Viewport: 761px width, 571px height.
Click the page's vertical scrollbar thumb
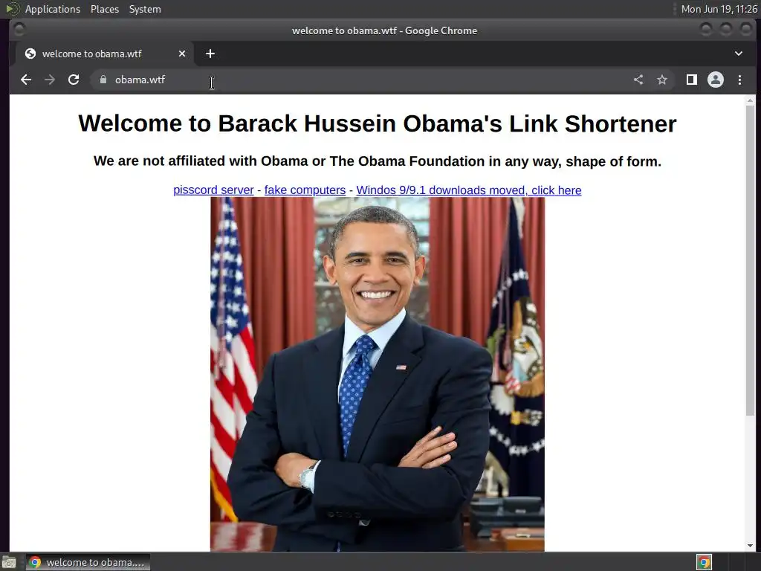pyautogui.click(x=751, y=260)
